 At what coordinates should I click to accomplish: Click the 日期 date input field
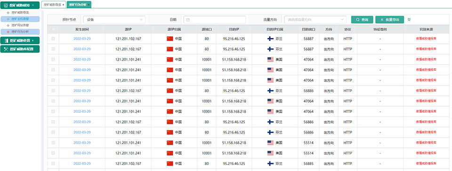click(215, 20)
